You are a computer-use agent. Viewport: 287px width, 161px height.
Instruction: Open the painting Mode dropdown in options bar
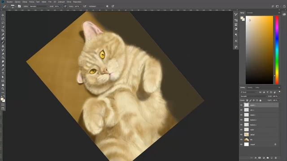tap(39, 6)
